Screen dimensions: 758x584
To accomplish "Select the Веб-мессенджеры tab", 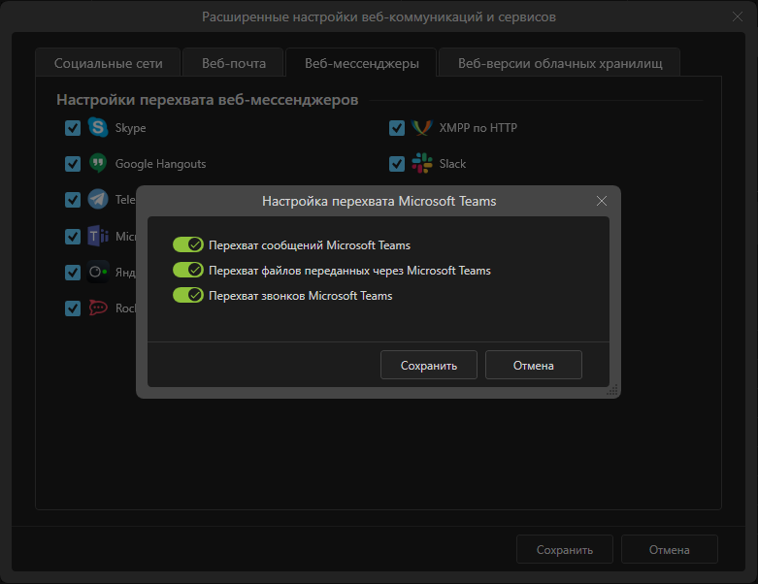I will [x=362, y=63].
